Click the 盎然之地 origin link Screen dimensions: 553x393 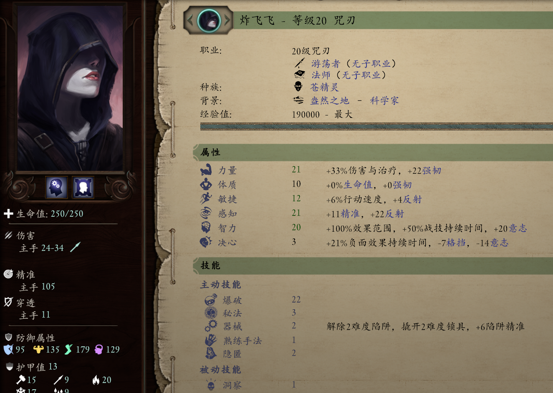[329, 100]
